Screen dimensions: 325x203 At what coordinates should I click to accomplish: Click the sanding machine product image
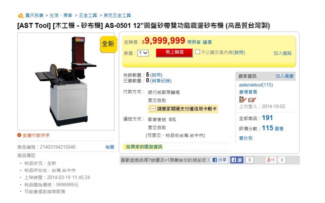click(66, 81)
